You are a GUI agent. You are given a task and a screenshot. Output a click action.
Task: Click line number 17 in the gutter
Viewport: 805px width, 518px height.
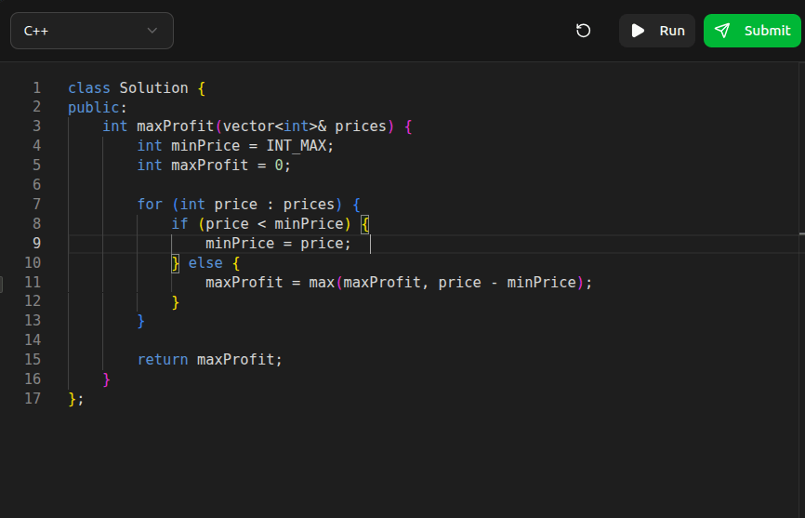33,398
